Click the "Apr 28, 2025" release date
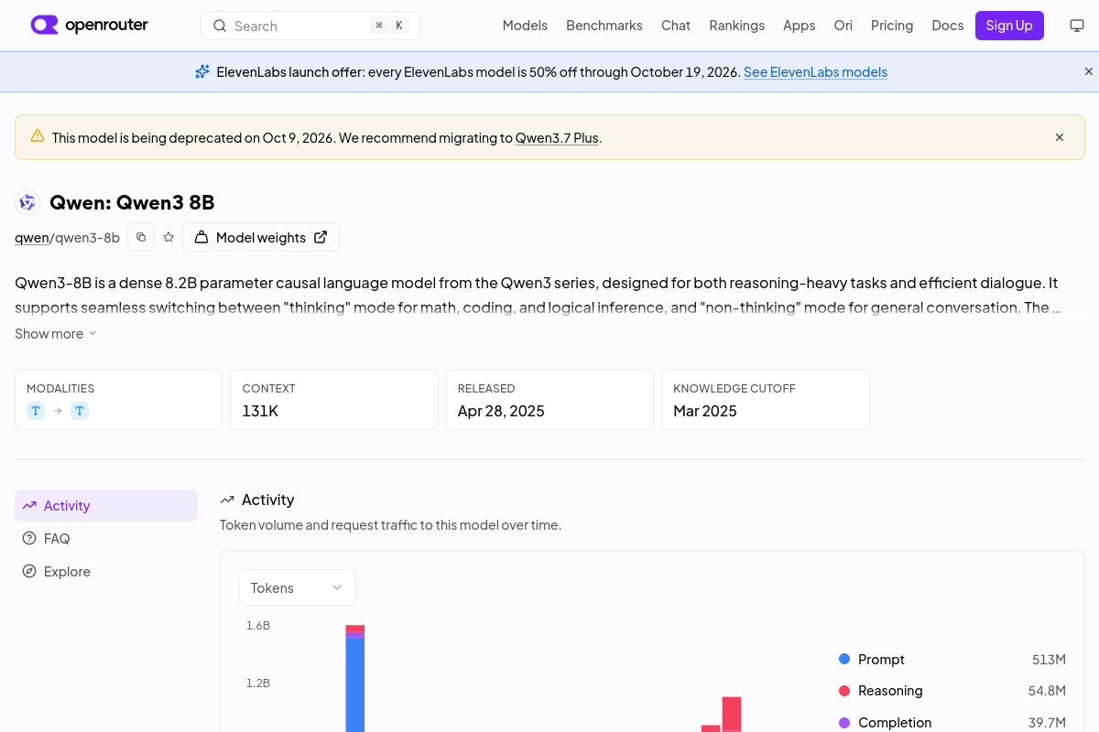 (501, 411)
